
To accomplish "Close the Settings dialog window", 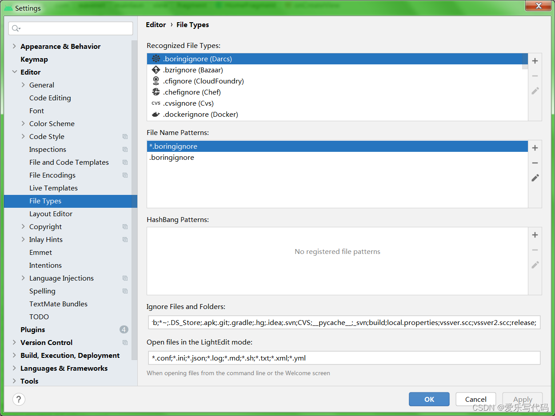I will (539, 6).
